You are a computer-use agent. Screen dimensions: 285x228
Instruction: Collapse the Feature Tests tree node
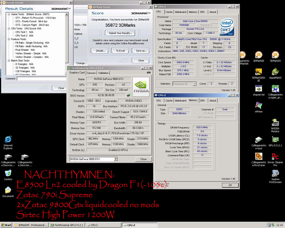tap(9, 39)
